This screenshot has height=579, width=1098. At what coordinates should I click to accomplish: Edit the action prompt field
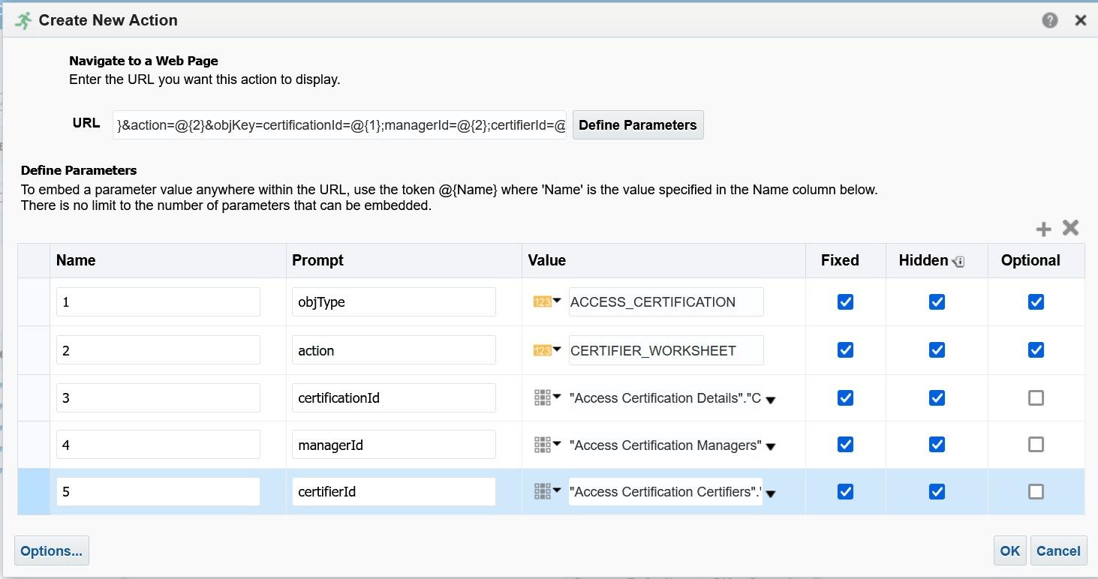(x=394, y=350)
